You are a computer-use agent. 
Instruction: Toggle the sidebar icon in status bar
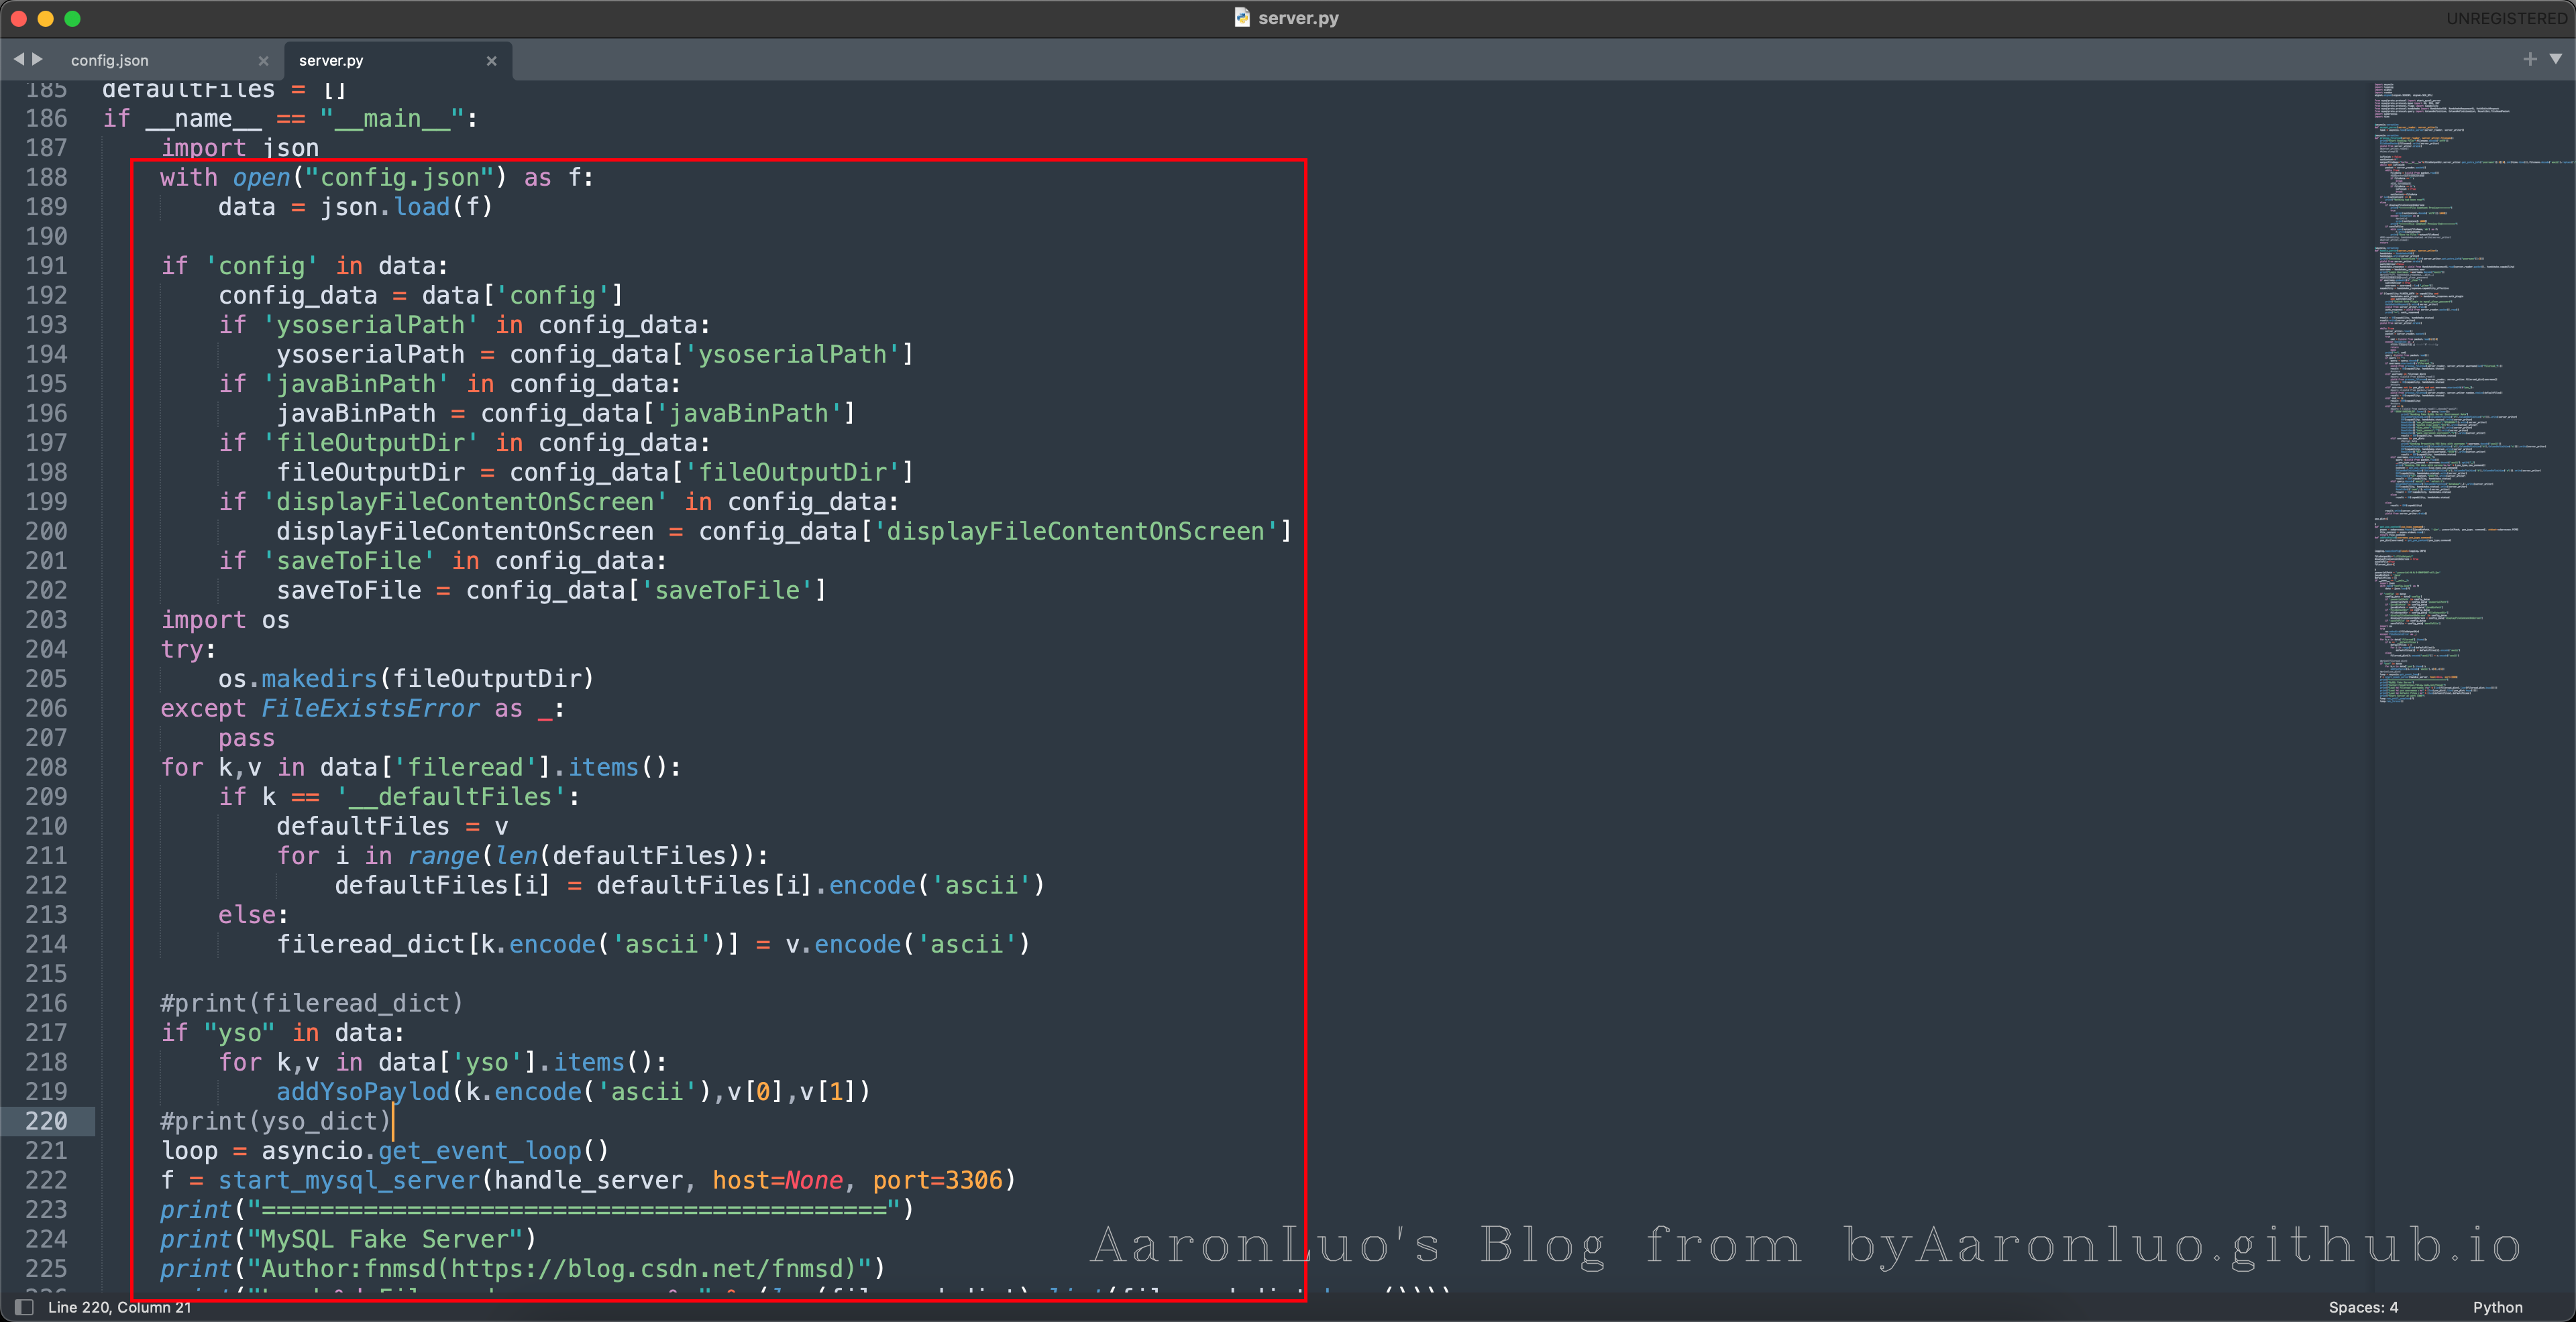[x=25, y=1307]
